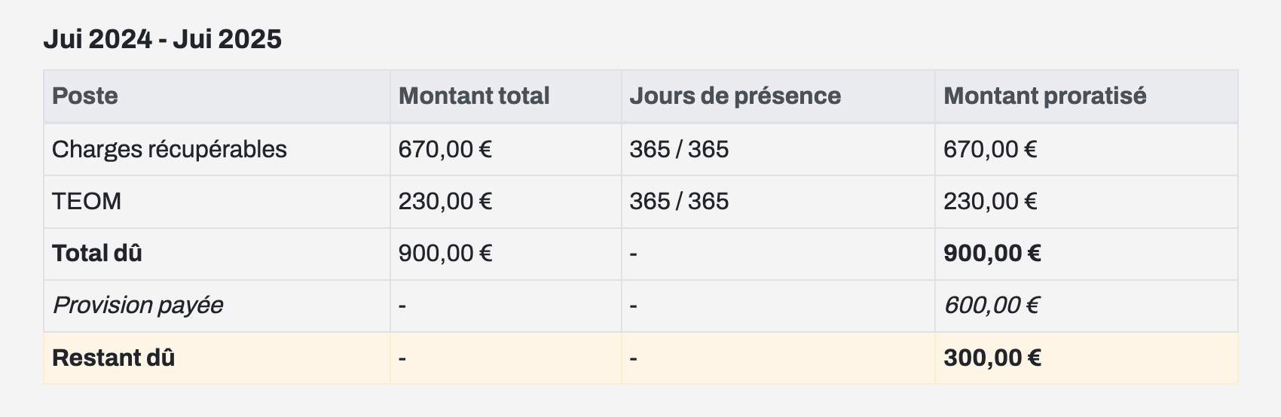Screen dimensions: 1281x417
Task: Click the italic 600,00 € provision amount
Action: [992, 305]
